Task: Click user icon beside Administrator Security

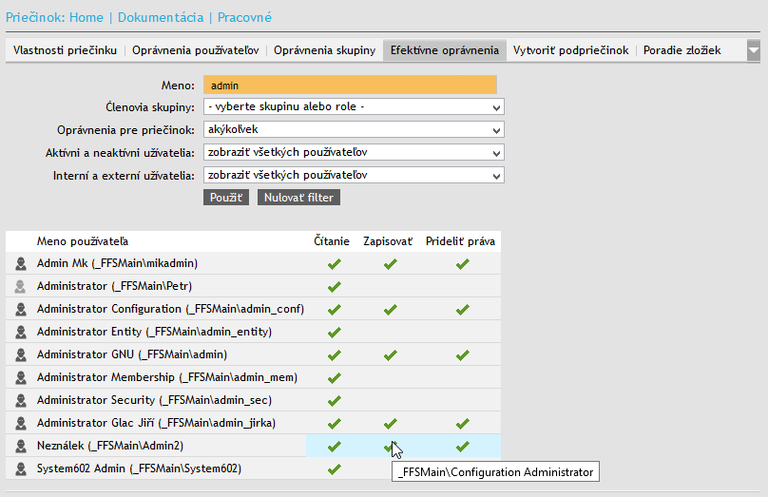Action: pyautogui.click(x=21, y=400)
